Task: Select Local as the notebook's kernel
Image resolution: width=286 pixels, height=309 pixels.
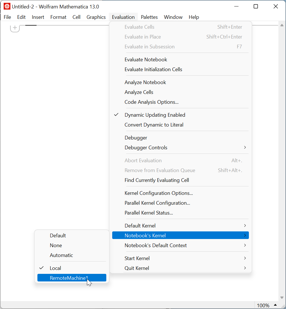Action: [x=55, y=268]
